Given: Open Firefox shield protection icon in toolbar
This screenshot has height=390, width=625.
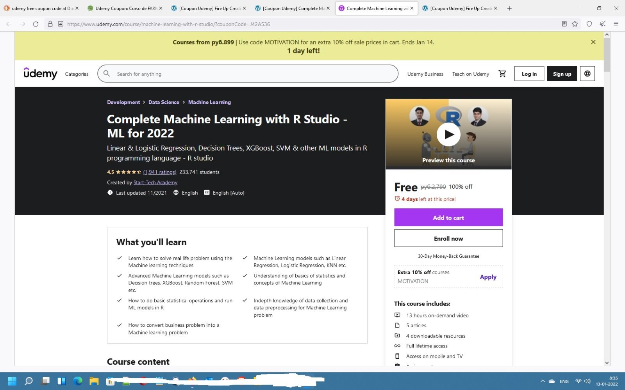Looking at the screenshot, I should pos(589,24).
